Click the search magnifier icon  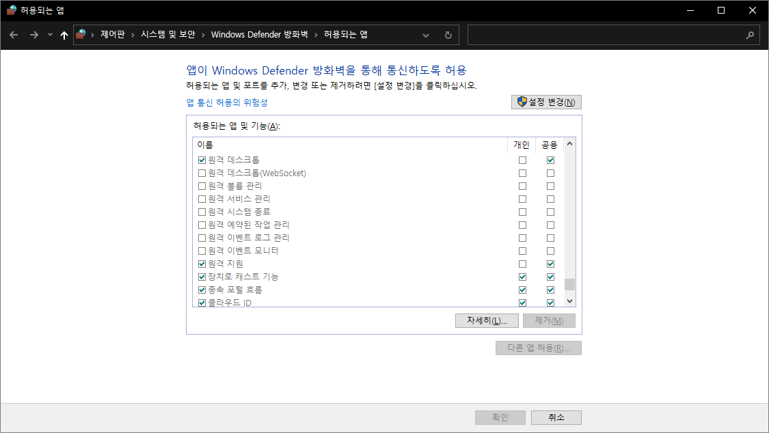coord(750,35)
